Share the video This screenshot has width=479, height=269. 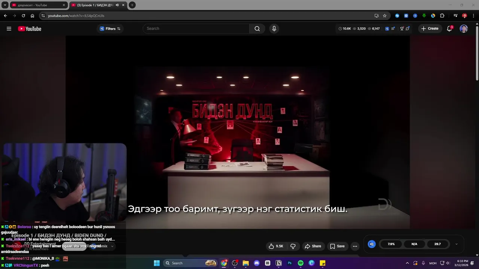point(313,246)
